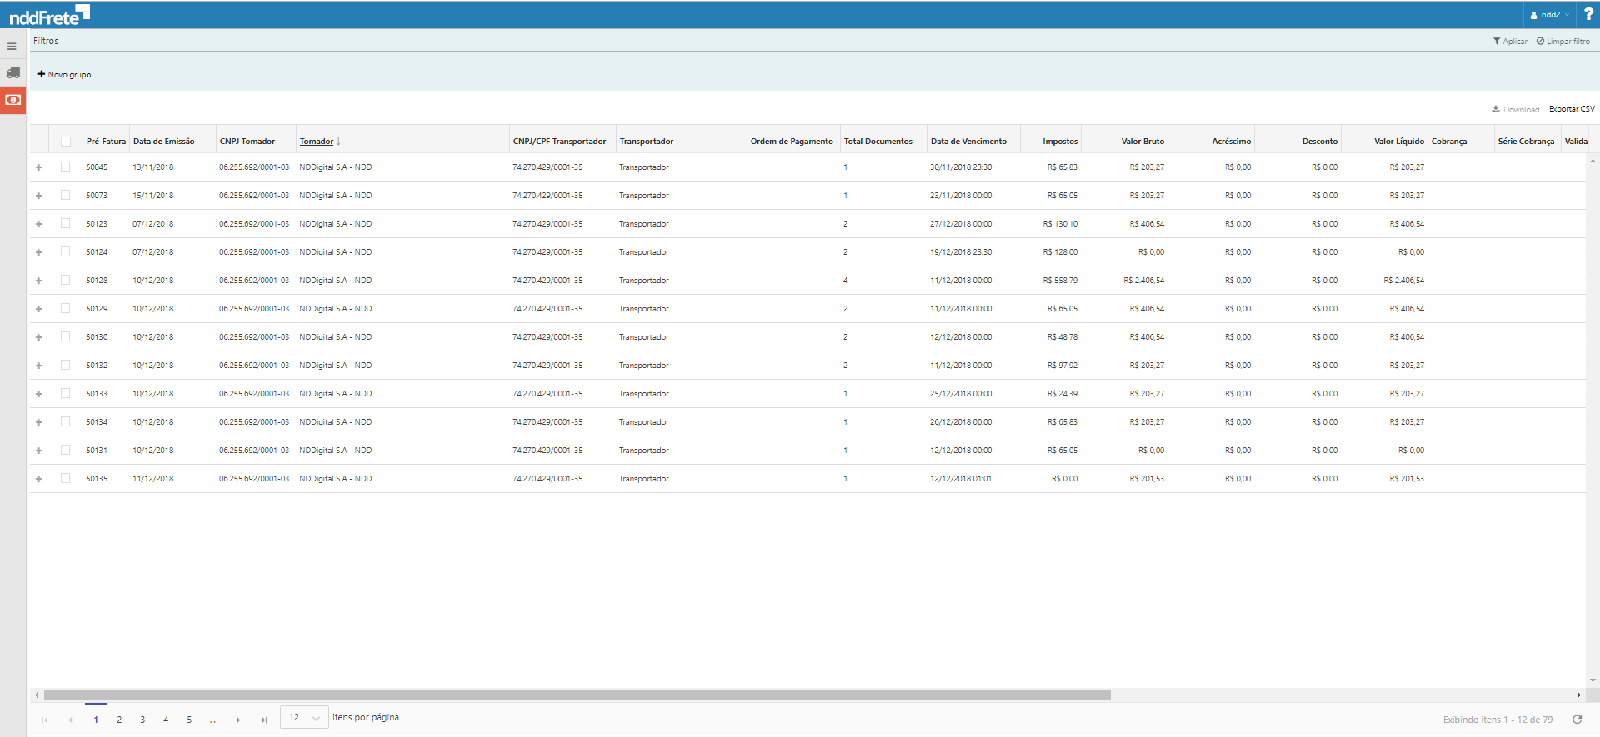Add a filter with Novo grupo
The height and width of the screenshot is (737, 1600).
(x=64, y=75)
